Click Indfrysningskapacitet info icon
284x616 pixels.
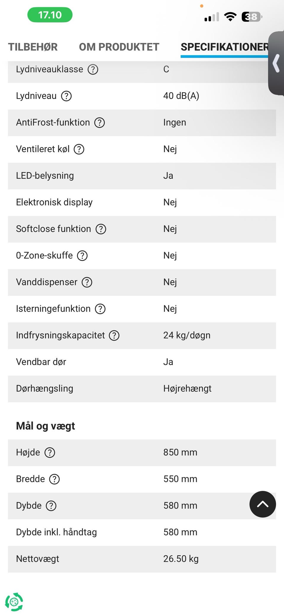tap(114, 335)
